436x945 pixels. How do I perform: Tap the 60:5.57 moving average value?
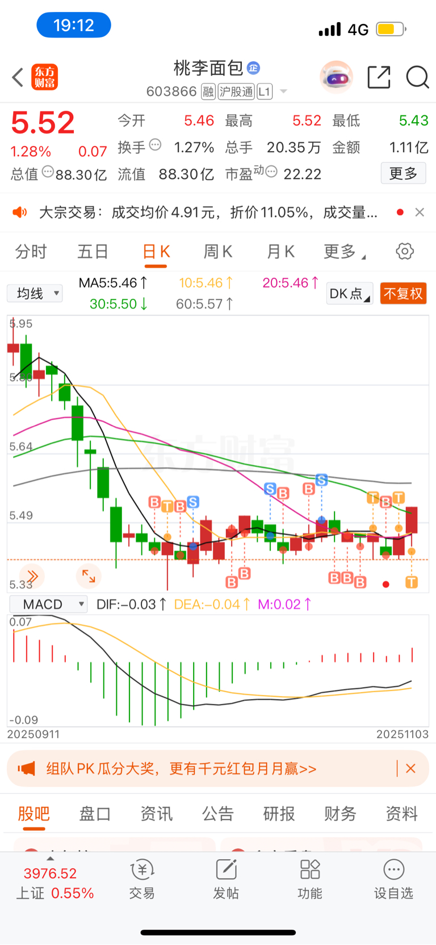204,303
